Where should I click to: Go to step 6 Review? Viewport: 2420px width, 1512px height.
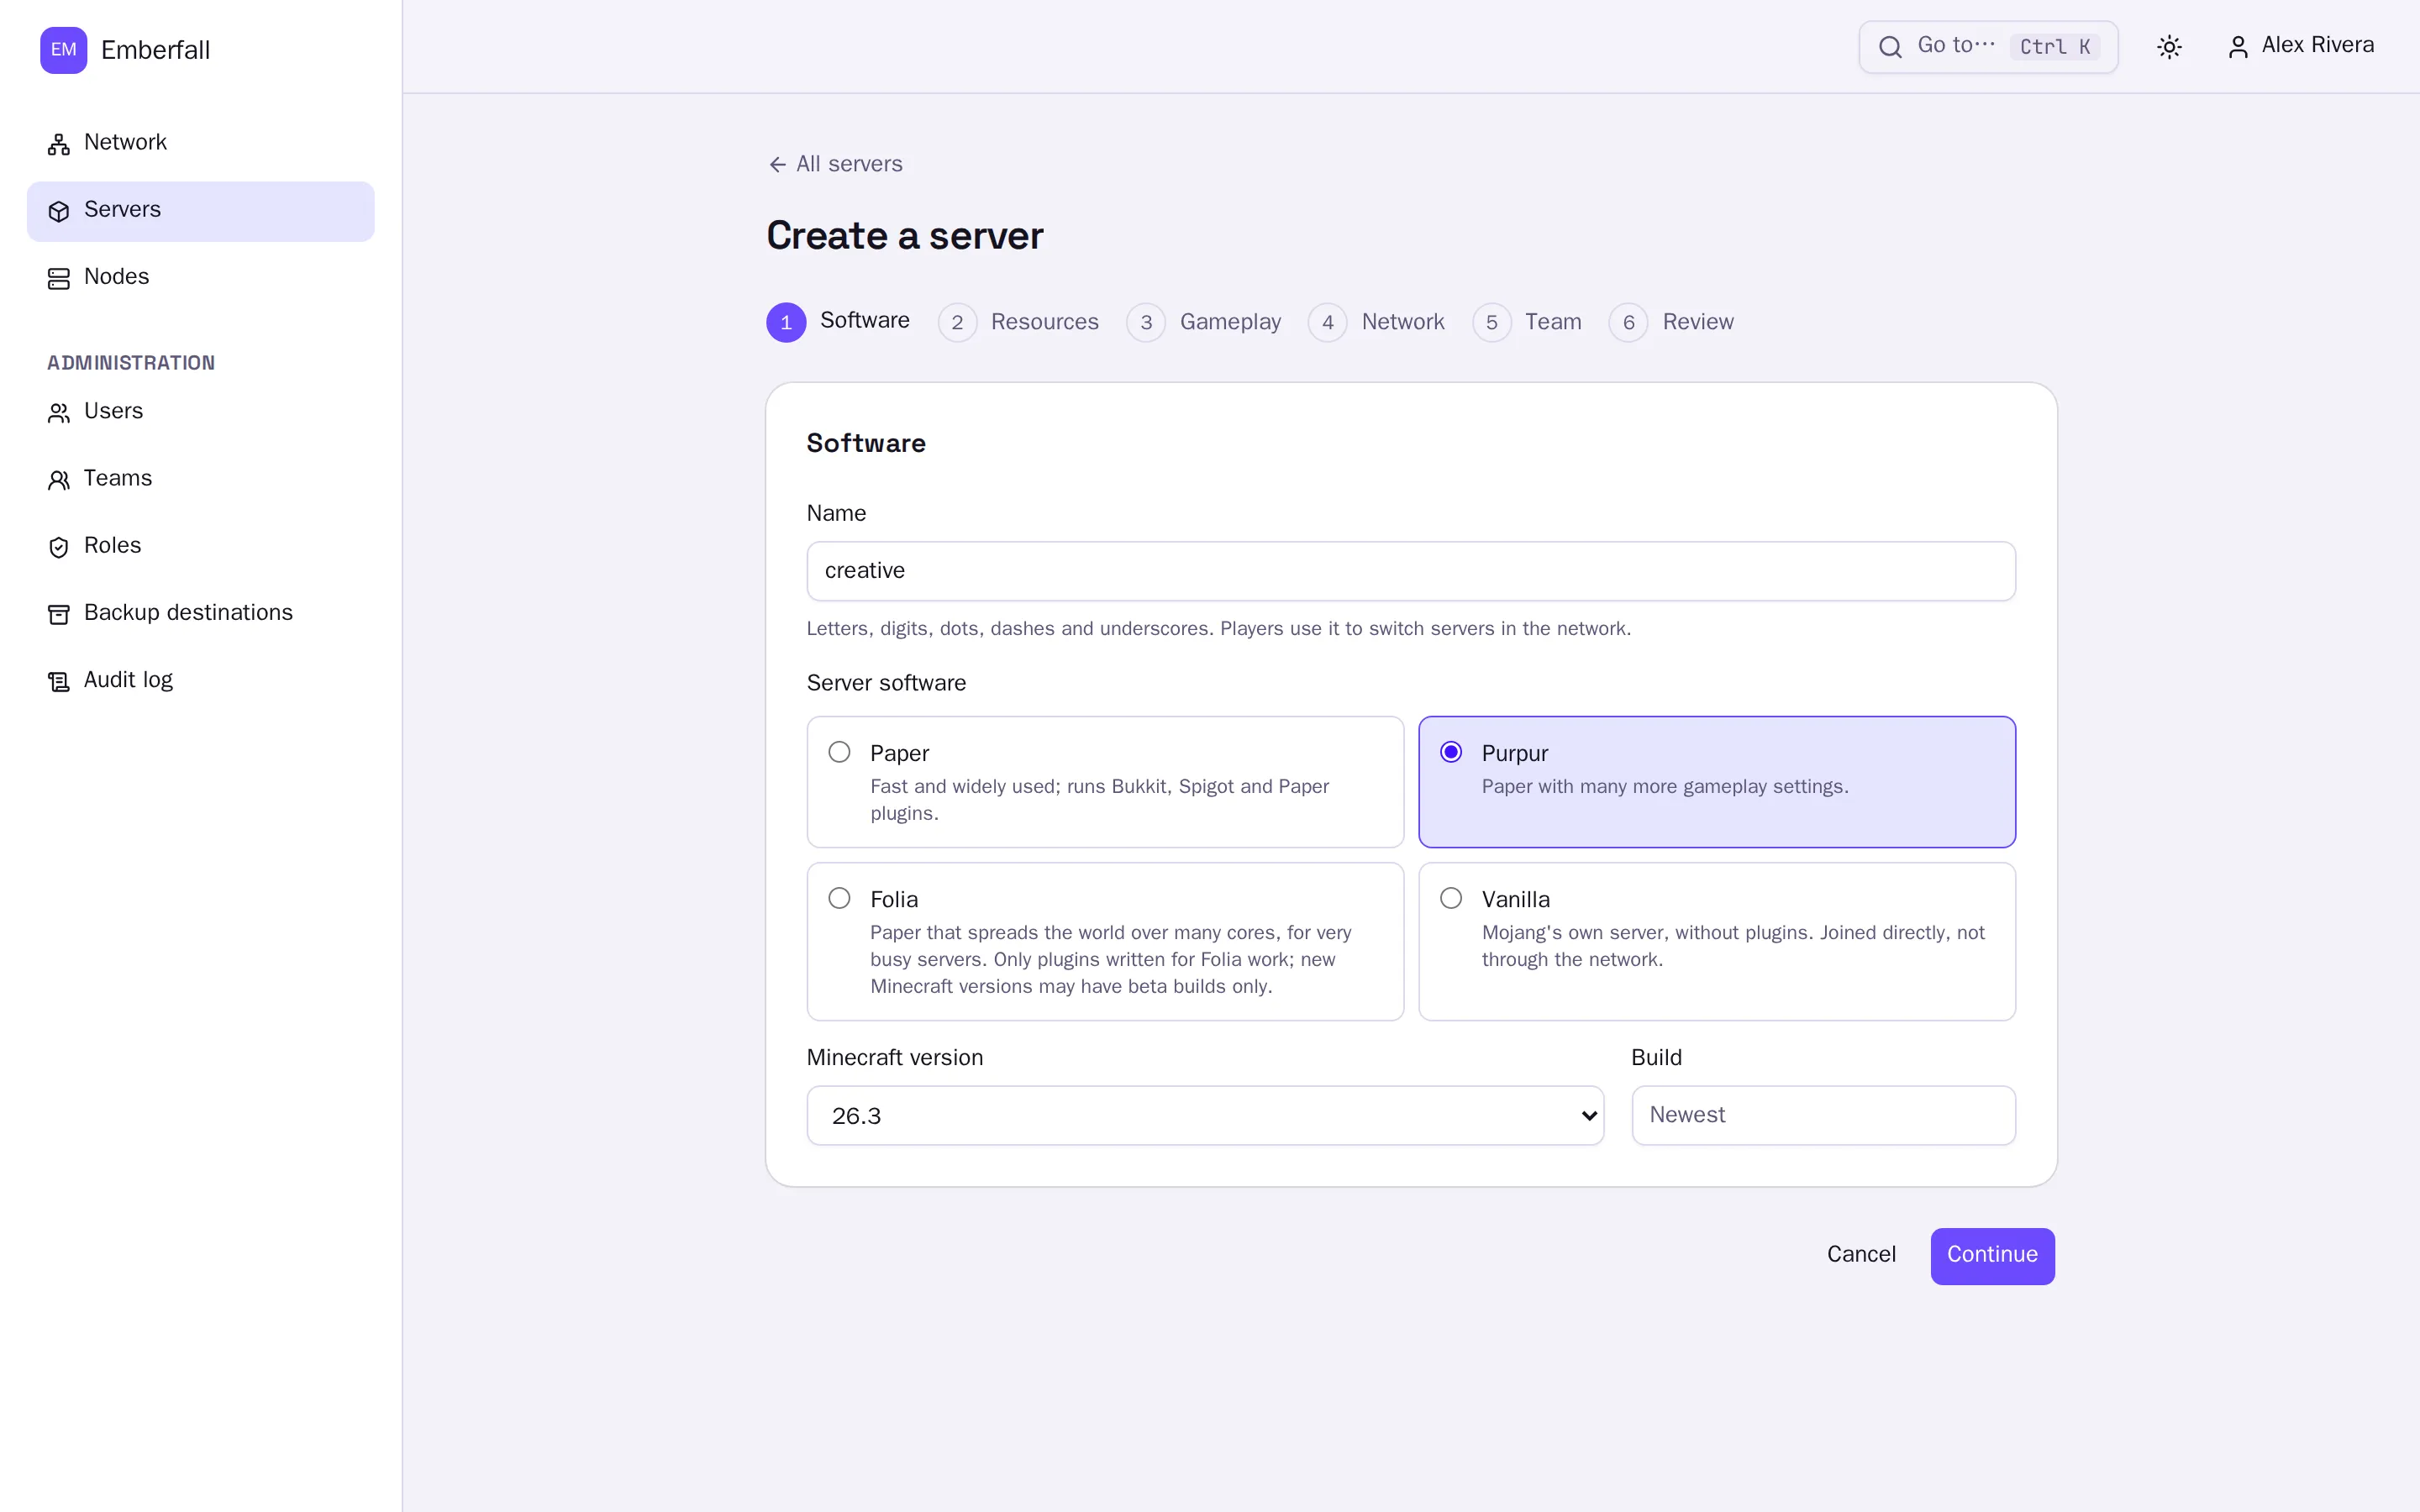pyautogui.click(x=1671, y=322)
